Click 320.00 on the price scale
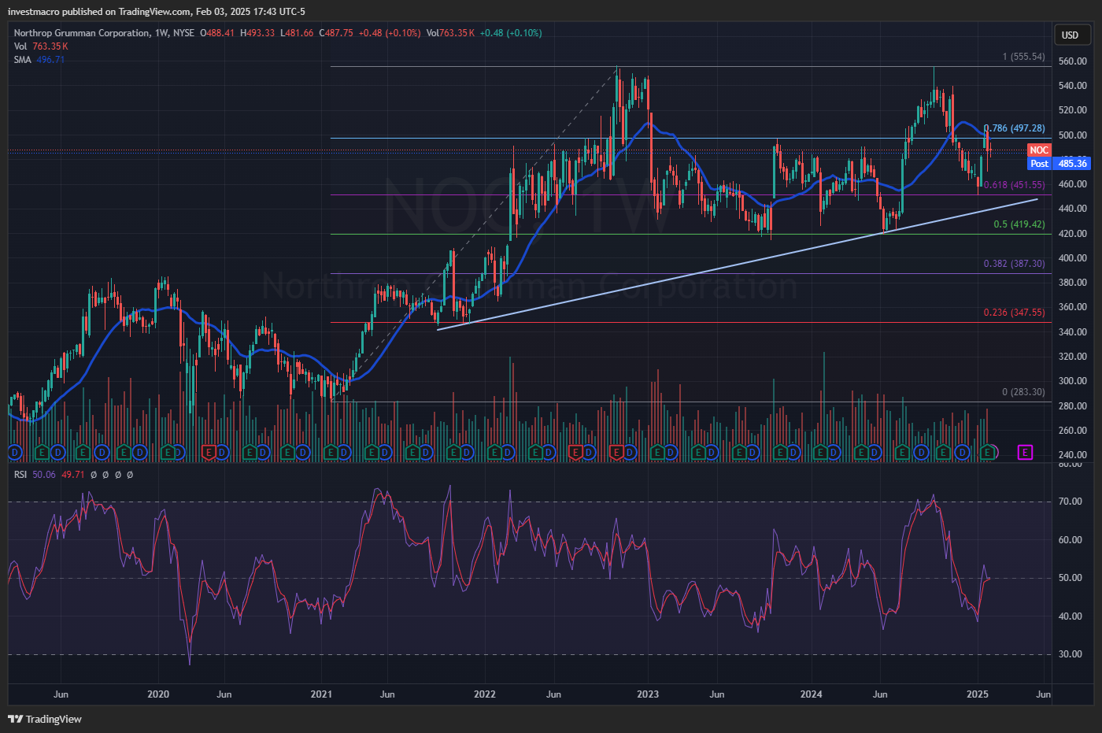 pyautogui.click(x=1073, y=357)
